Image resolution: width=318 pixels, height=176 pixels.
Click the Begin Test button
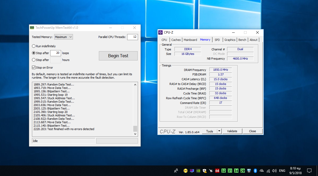(118, 56)
